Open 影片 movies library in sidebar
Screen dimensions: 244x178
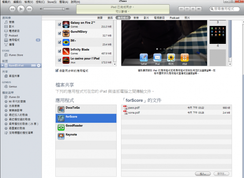[11, 26]
